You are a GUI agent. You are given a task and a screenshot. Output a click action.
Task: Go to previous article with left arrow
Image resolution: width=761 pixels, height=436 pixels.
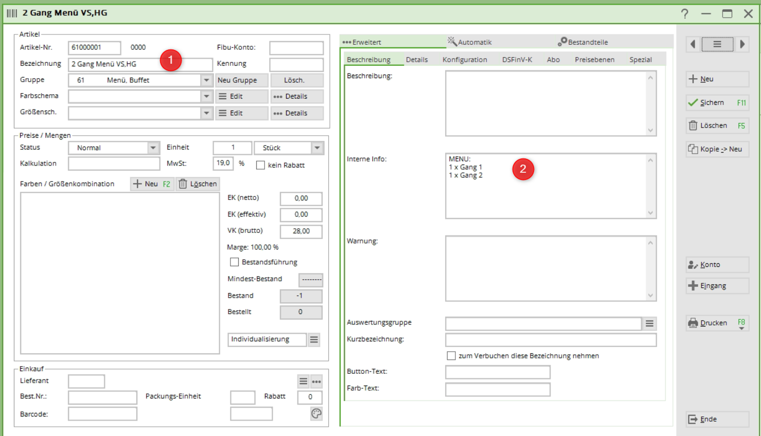coord(693,44)
